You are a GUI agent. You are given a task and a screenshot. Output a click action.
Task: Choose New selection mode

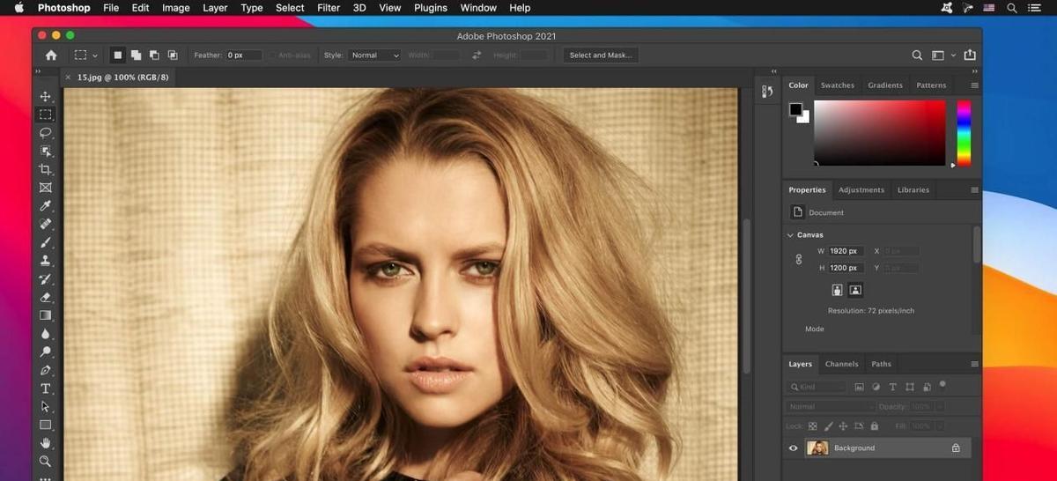(118, 55)
